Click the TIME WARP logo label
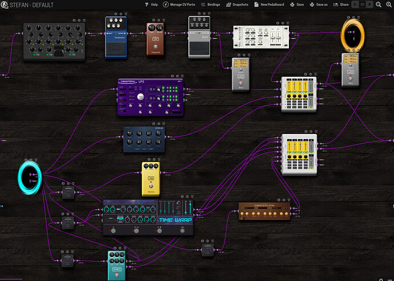This screenshot has width=394, height=281. point(175,220)
